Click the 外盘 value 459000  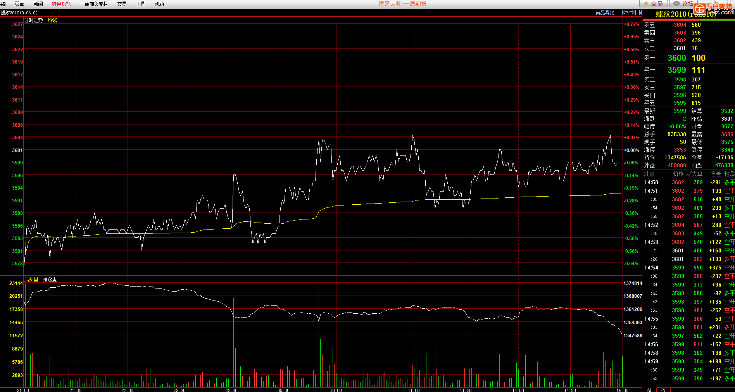point(676,165)
